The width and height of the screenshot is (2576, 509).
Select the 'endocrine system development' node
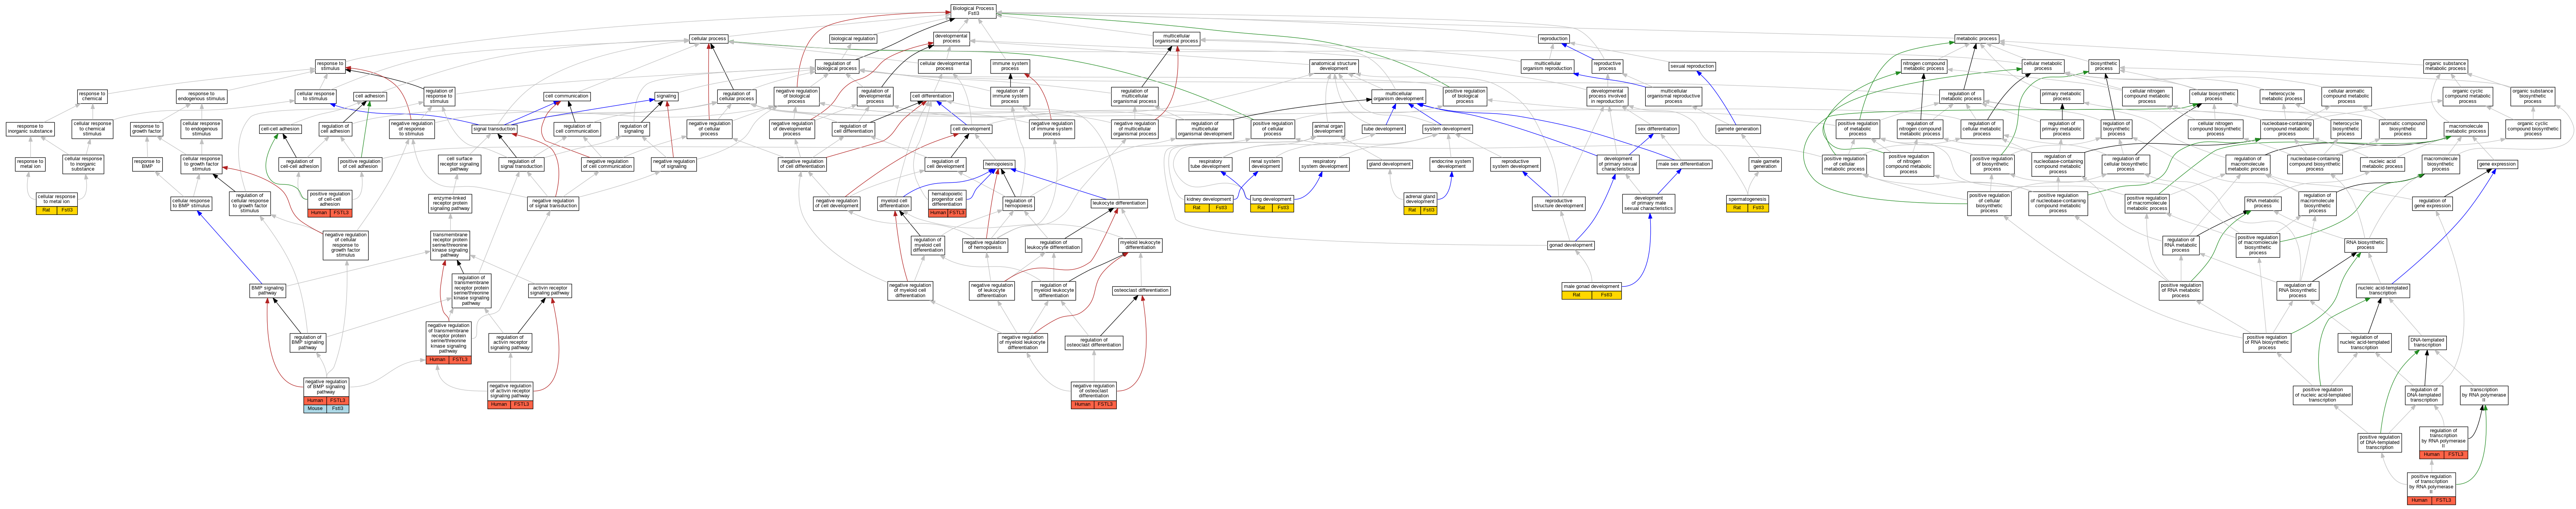coord(1451,164)
